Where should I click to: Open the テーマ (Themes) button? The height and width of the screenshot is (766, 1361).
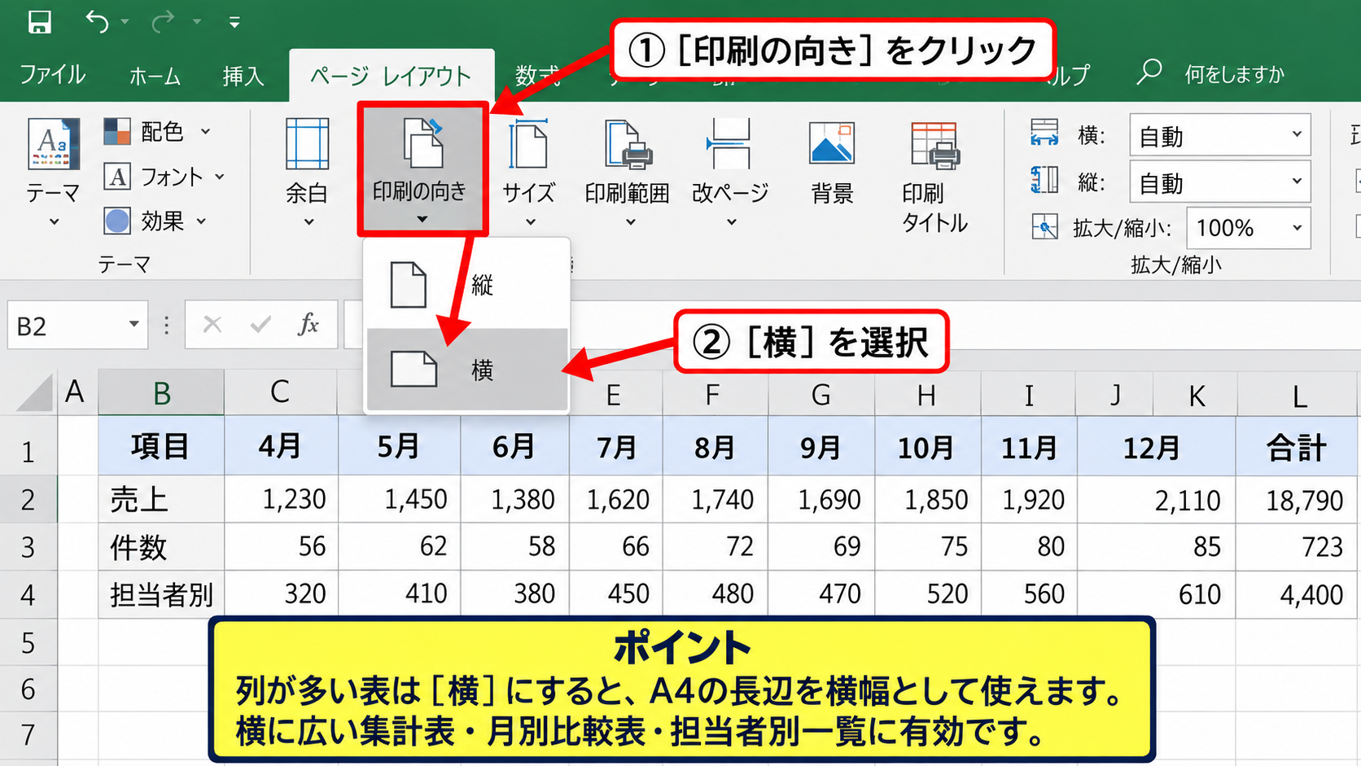point(54,172)
